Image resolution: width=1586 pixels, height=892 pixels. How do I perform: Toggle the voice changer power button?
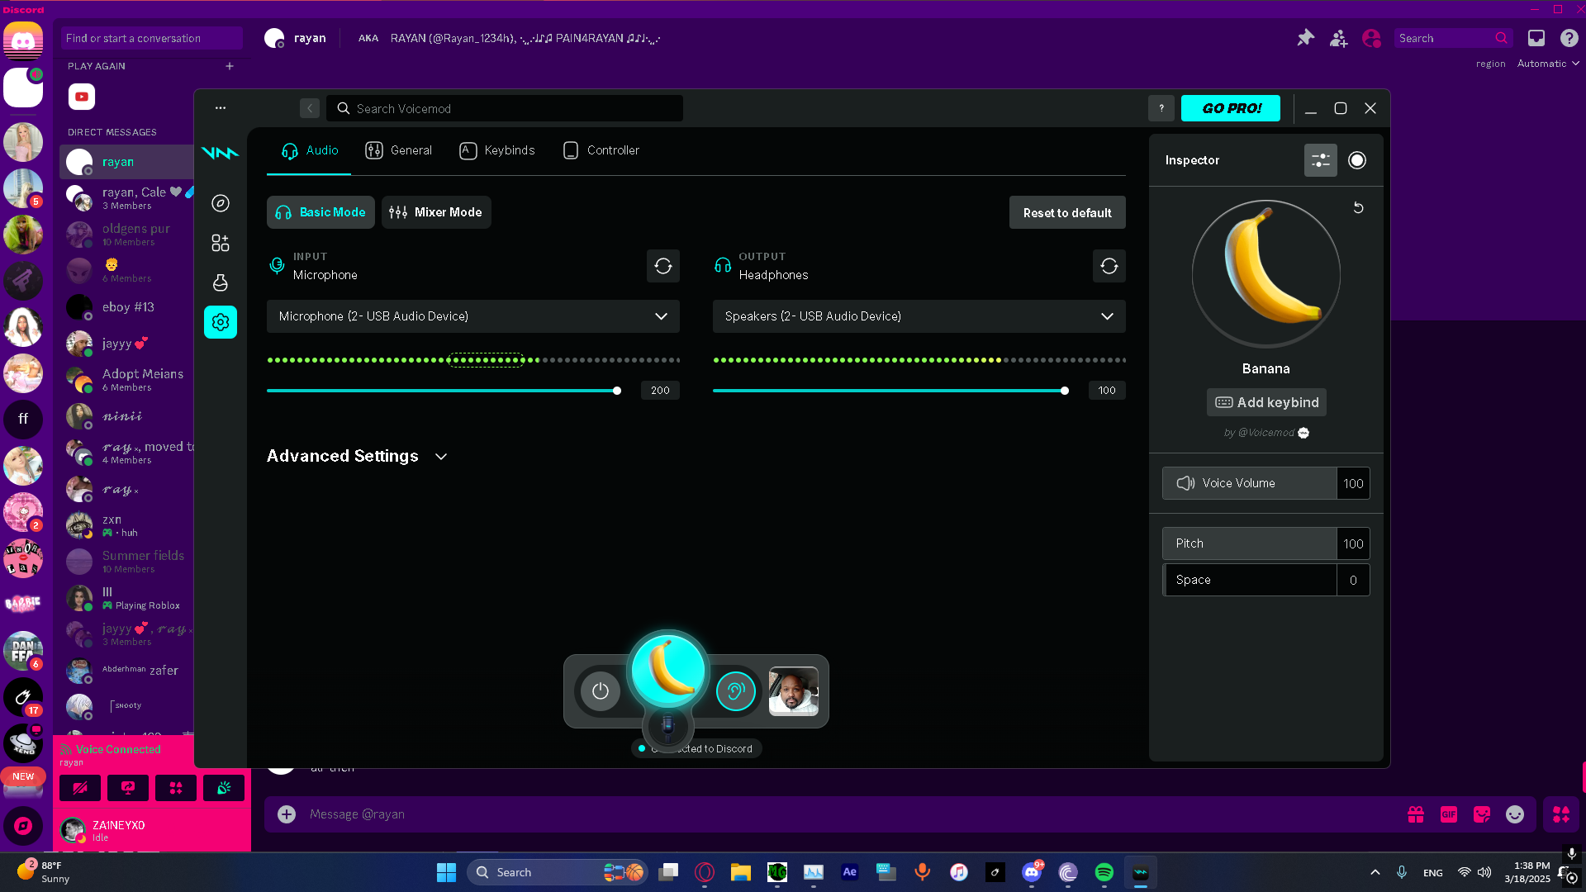tap(600, 691)
